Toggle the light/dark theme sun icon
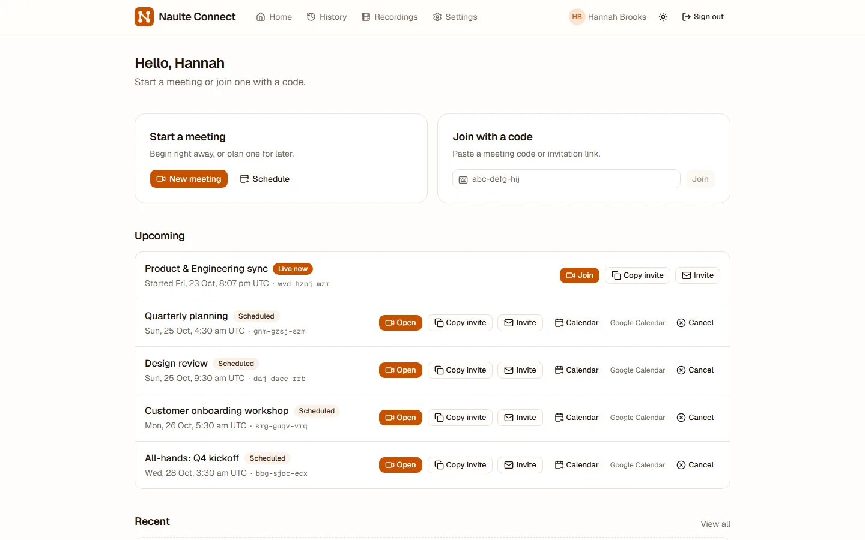The image size is (865, 540). point(663,17)
